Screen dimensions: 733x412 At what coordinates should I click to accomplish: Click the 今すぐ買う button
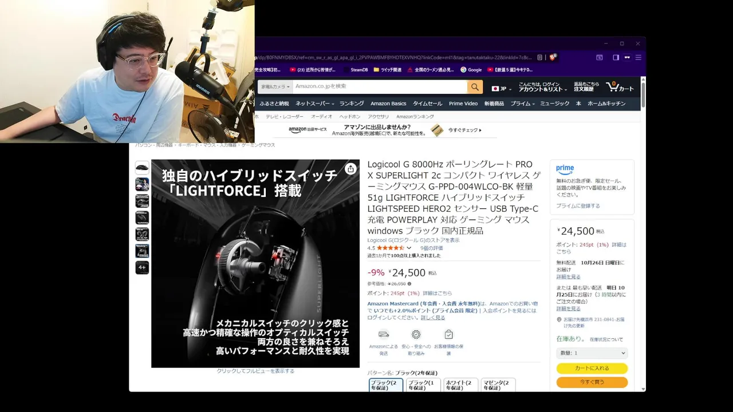[592, 382]
